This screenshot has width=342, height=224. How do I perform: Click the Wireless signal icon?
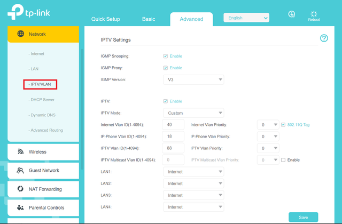click(x=20, y=151)
